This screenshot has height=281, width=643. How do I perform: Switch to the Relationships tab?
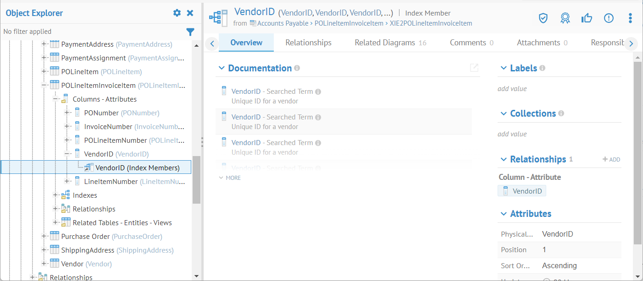pyautogui.click(x=308, y=43)
